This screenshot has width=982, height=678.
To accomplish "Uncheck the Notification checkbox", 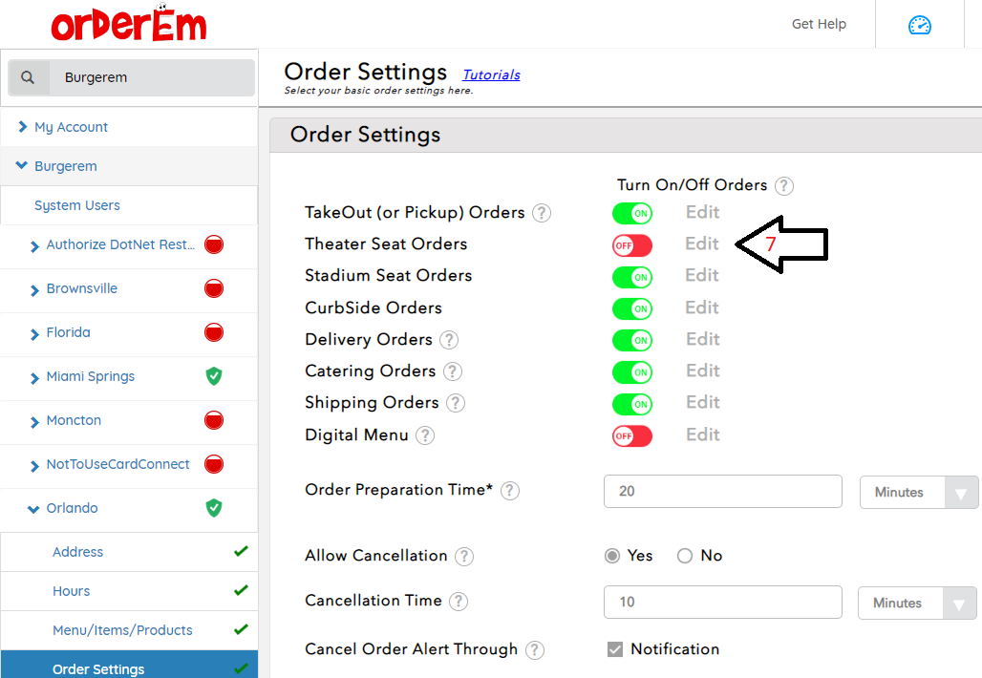I will tap(615, 649).
